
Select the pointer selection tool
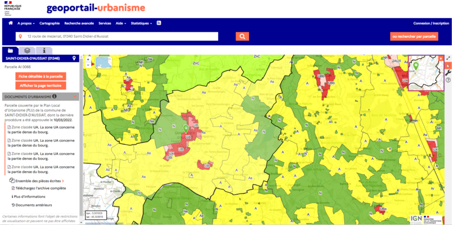(x=448, y=65)
